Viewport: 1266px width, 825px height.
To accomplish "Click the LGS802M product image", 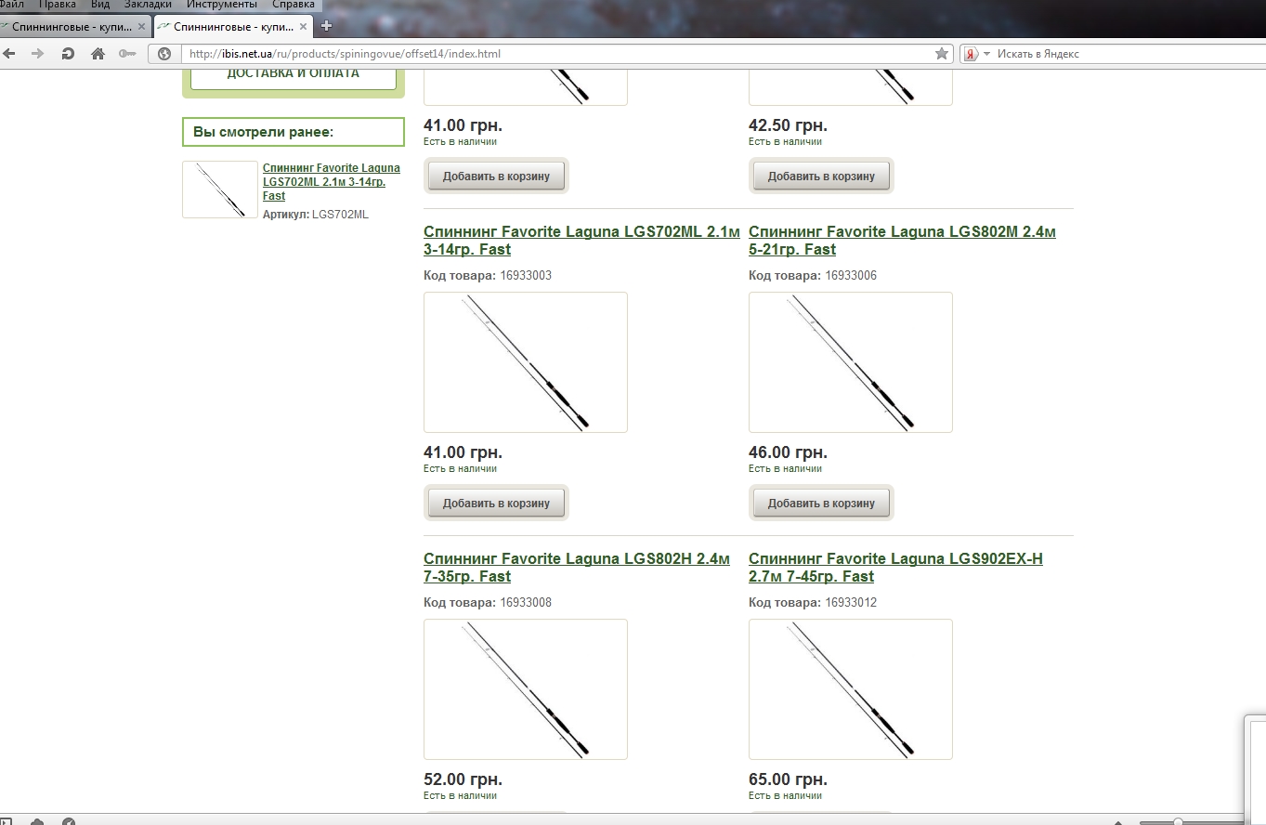I will click(851, 362).
